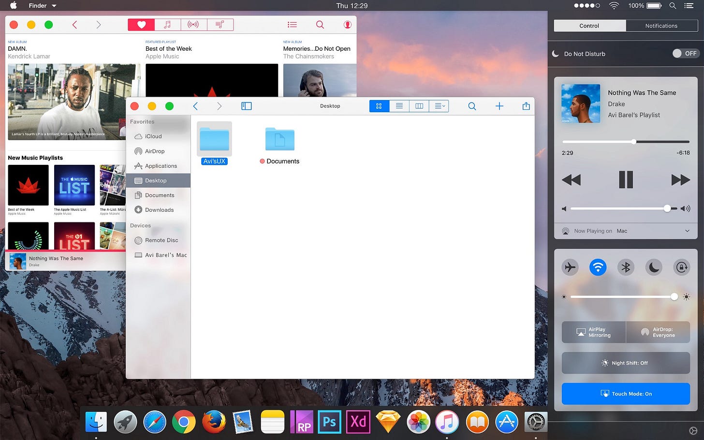Toggle Wi-Fi in Control panel

[x=598, y=267]
